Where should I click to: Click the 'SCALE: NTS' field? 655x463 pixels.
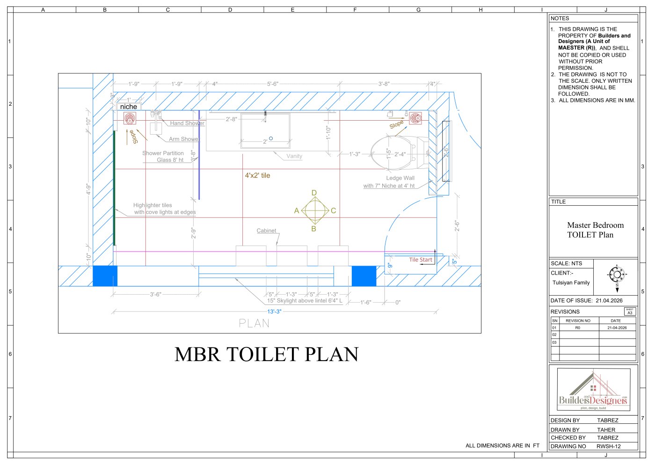point(566,263)
